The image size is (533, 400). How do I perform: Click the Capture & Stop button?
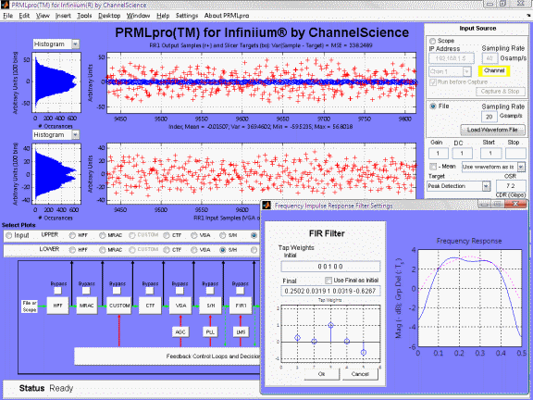click(500, 92)
